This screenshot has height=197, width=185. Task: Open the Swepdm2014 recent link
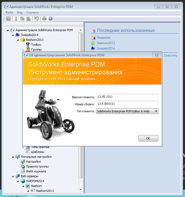pyautogui.click(x=106, y=48)
